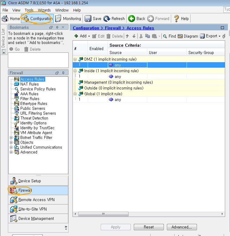230x236 pixels.
Task: Expand the Botnet Traffic Filter node
Action: [x=11, y=138]
